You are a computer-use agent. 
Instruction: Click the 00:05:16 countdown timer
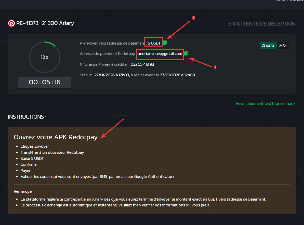click(x=45, y=82)
